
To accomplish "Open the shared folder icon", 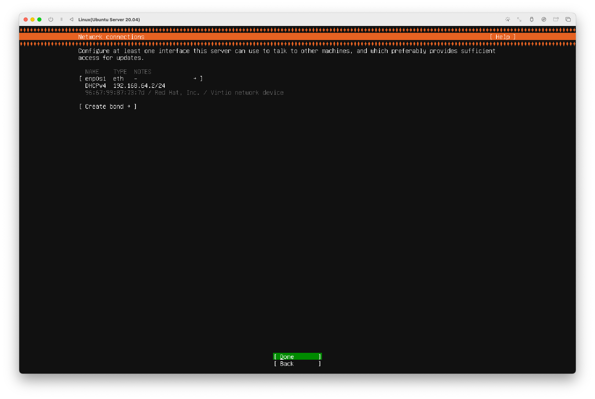I will click(556, 19).
